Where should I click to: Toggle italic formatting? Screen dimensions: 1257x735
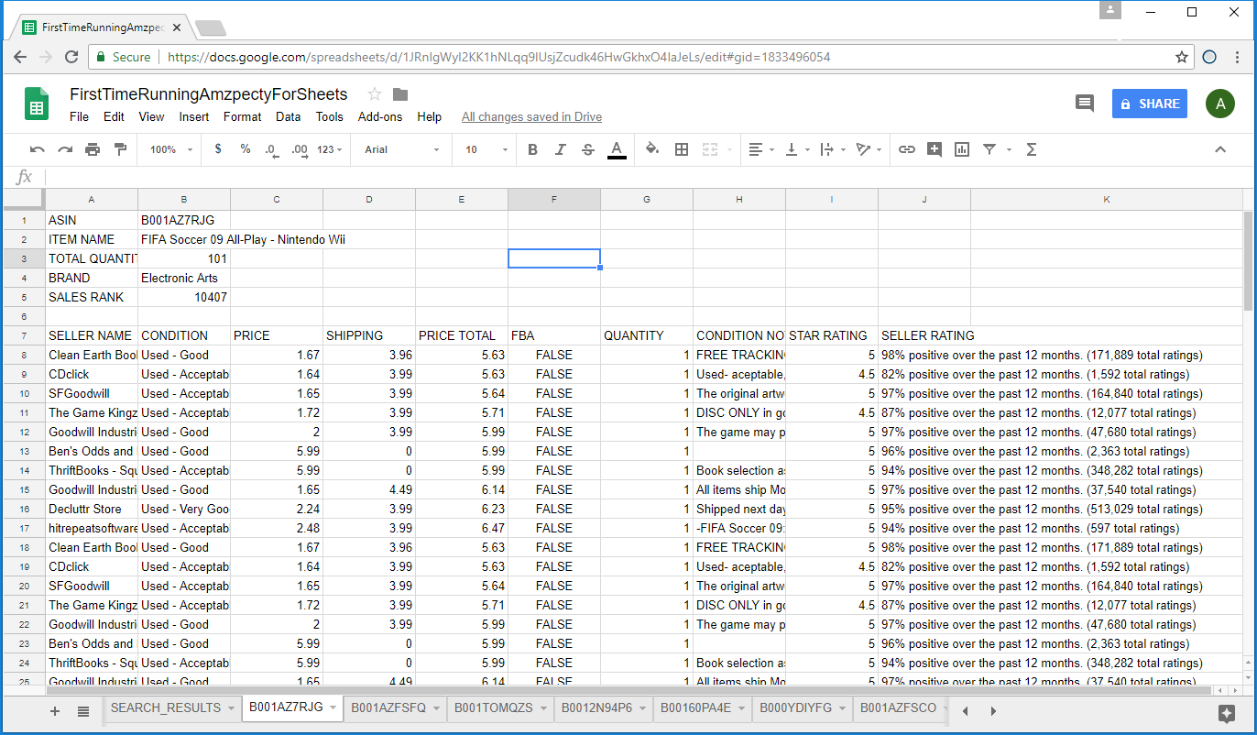561,149
